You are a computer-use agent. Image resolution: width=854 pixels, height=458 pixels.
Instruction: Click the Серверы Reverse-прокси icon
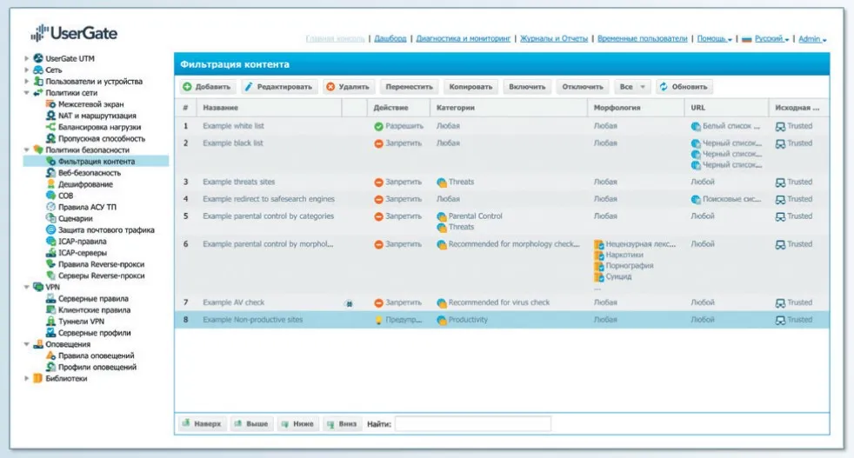[x=50, y=275]
